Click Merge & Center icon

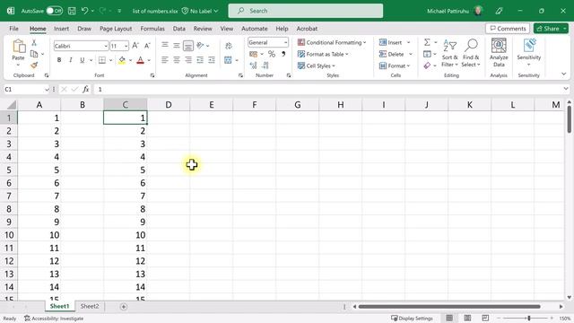[228, 60]
